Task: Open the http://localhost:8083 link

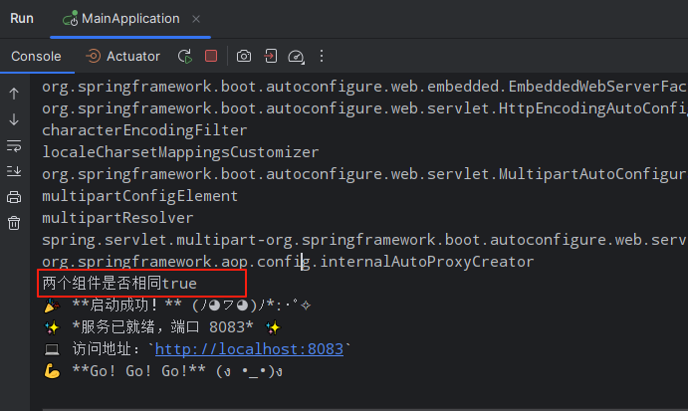Action: (249, 349)
